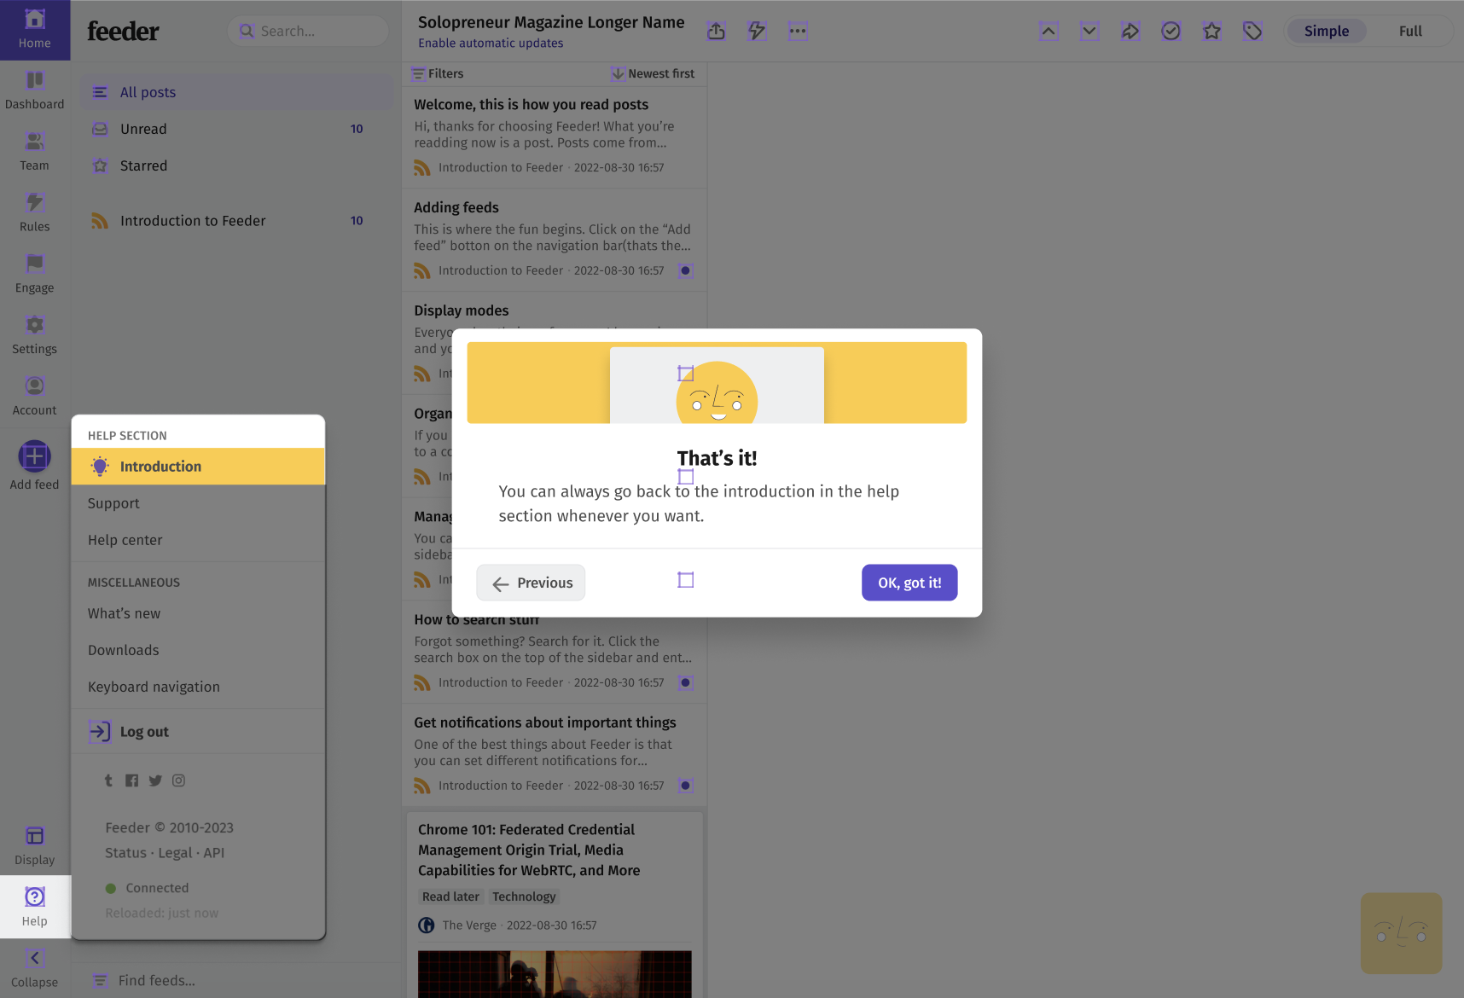Screen dimensions: 1464x998
Task: Open Feeder's Facebook page icon
Action: tap(131, 780)
